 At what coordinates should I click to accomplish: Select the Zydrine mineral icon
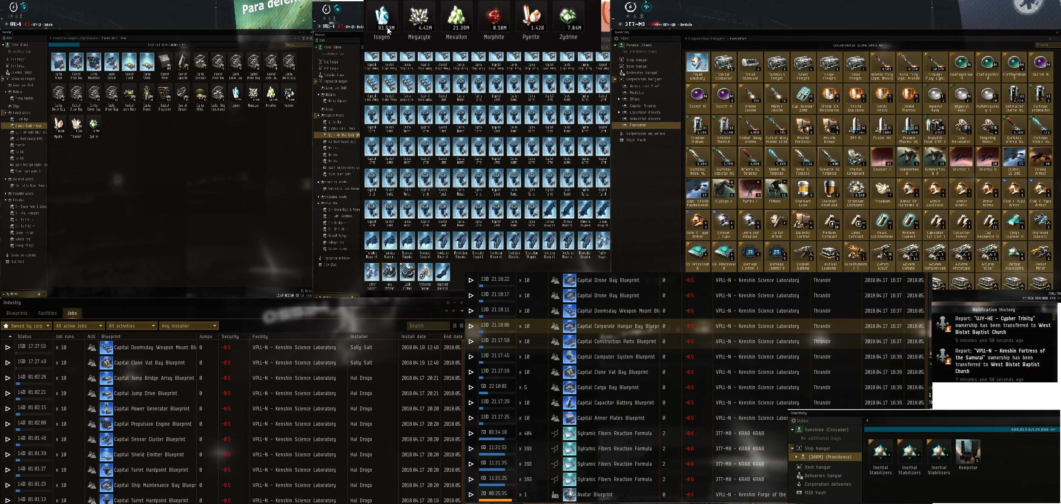coord(568,17)
